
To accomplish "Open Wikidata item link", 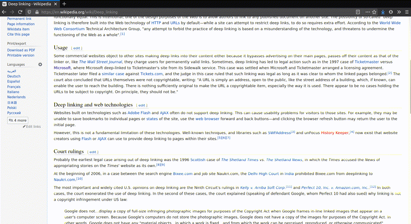I will pyautogui.click(x=18, y=29).
